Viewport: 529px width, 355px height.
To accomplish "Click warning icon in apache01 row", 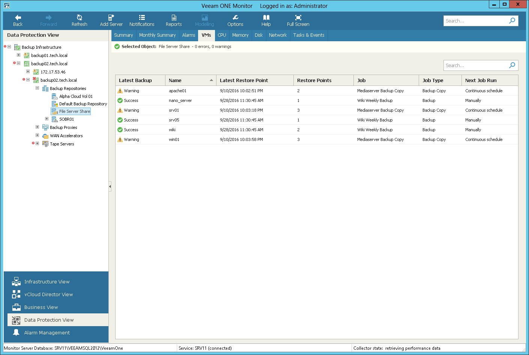I will click(x=120, y=91).
